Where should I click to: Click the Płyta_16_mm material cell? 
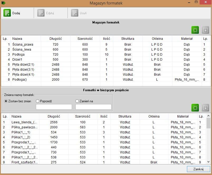187,79
